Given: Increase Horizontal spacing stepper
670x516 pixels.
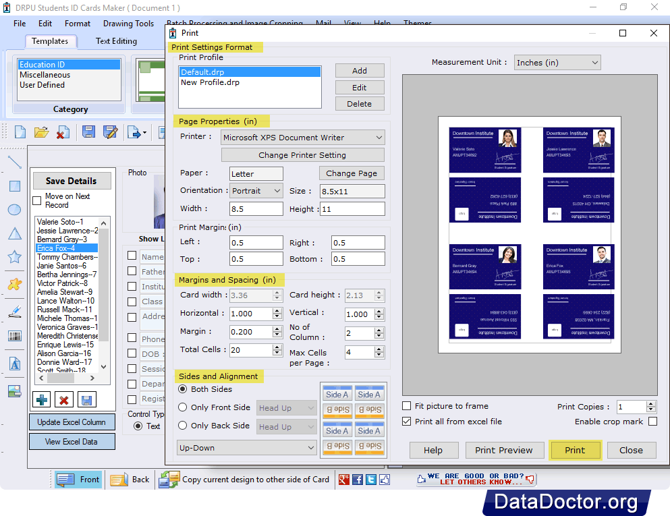Looking at the screenshot, I should pyautogui.click(x=277, y=310).
